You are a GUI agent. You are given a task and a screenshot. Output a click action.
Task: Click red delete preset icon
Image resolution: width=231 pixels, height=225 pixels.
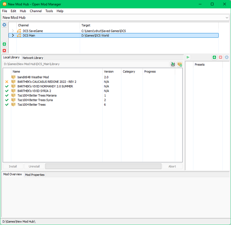[220, 57]
